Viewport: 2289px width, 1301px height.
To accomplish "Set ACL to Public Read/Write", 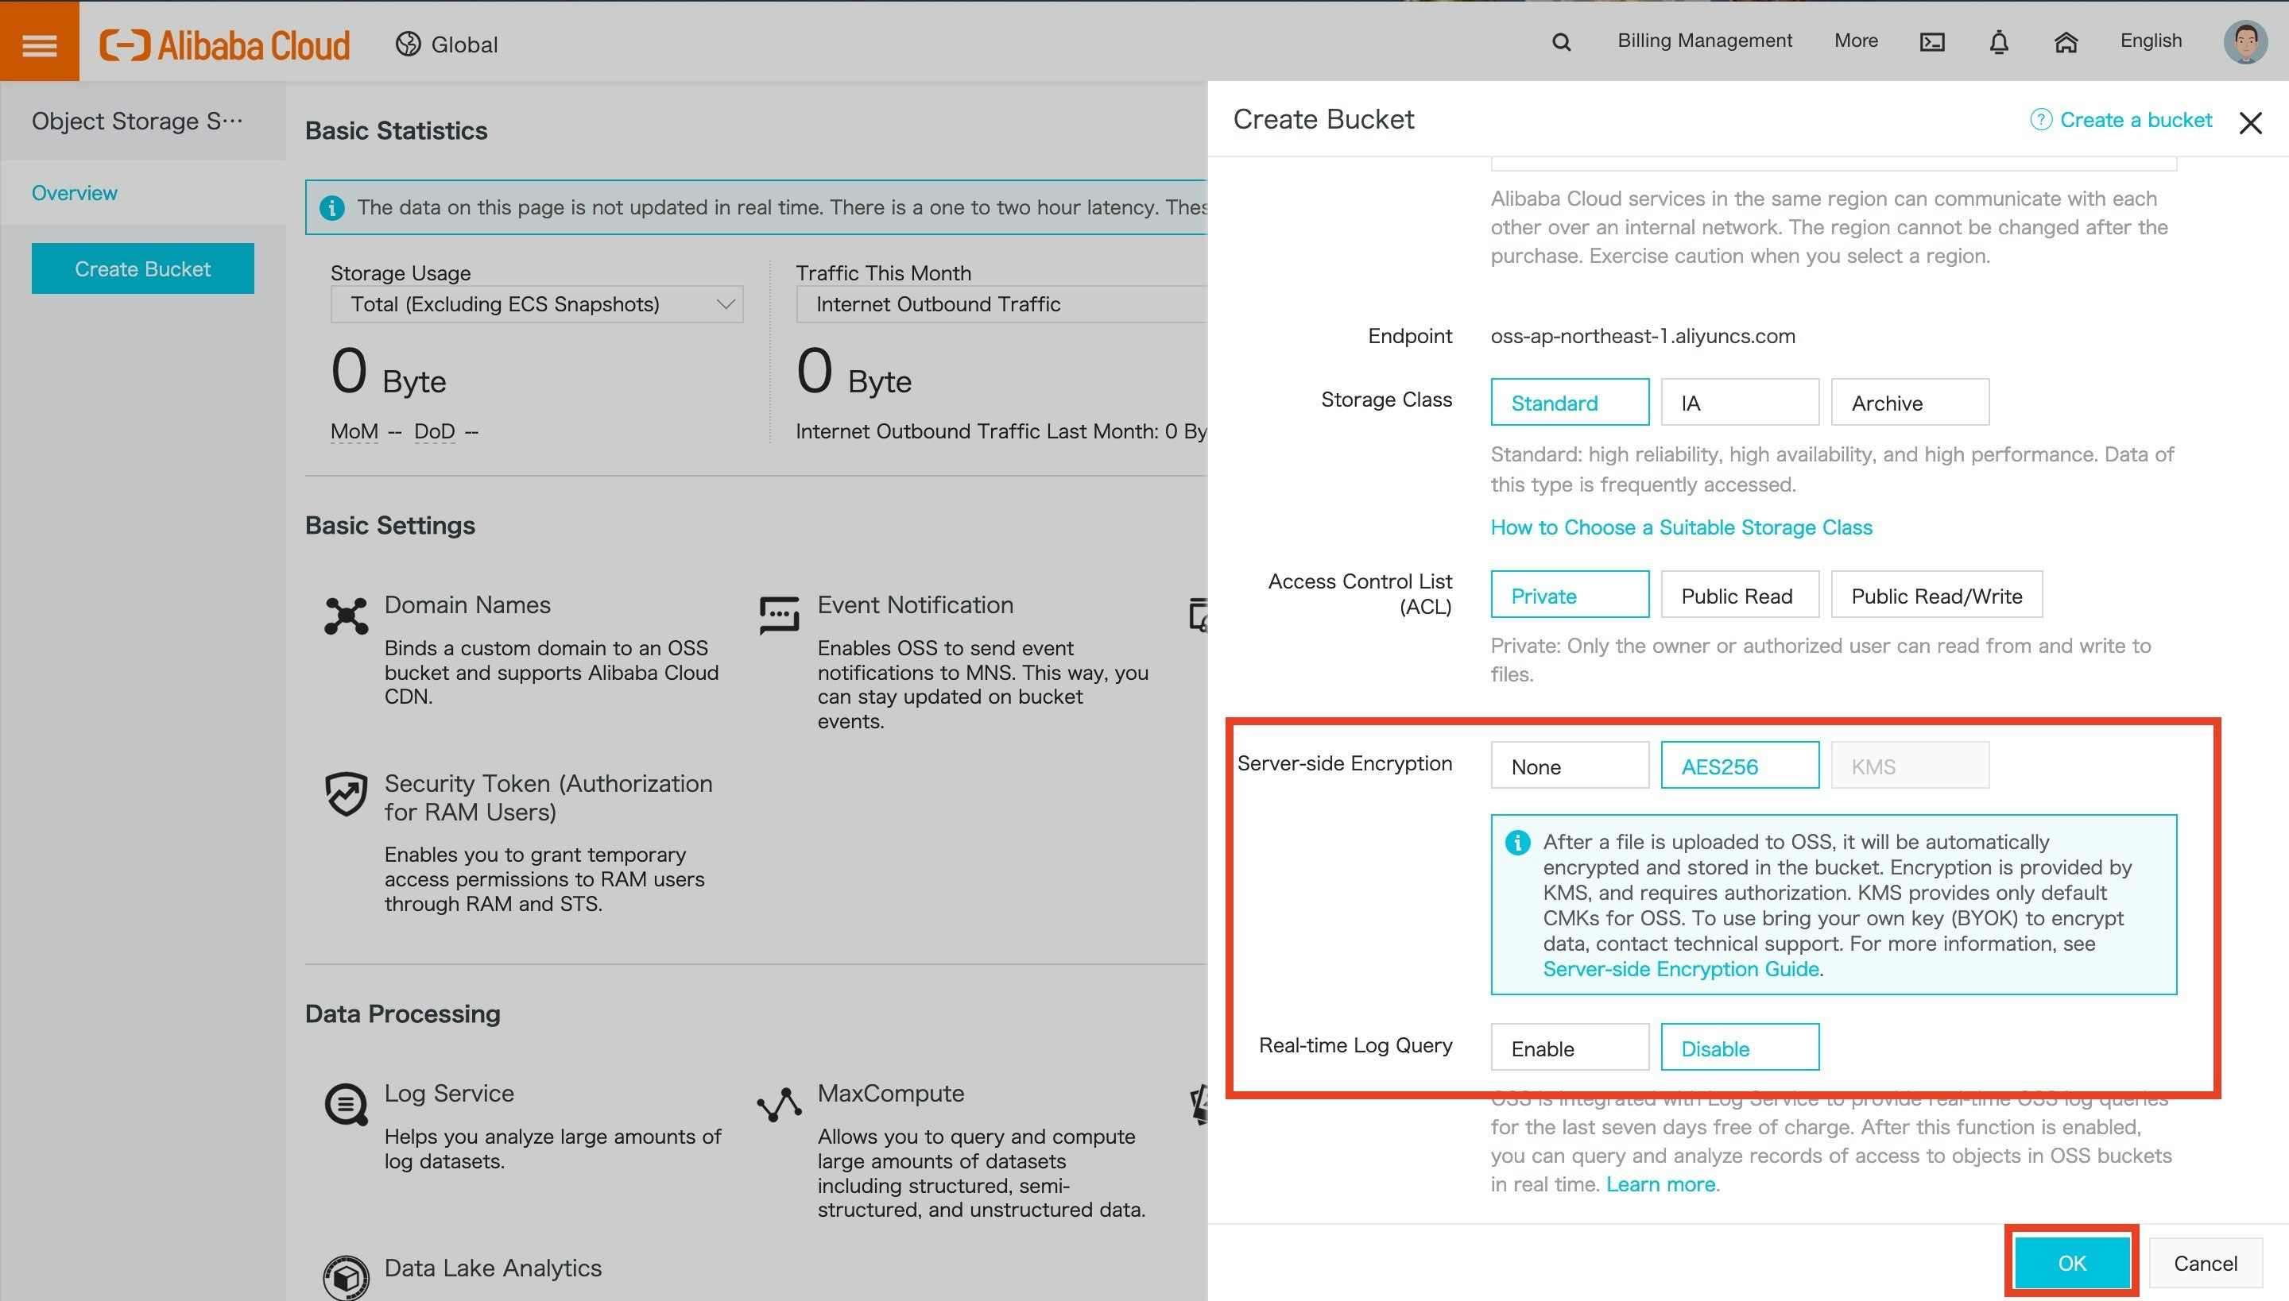I will click(1936, 594).
